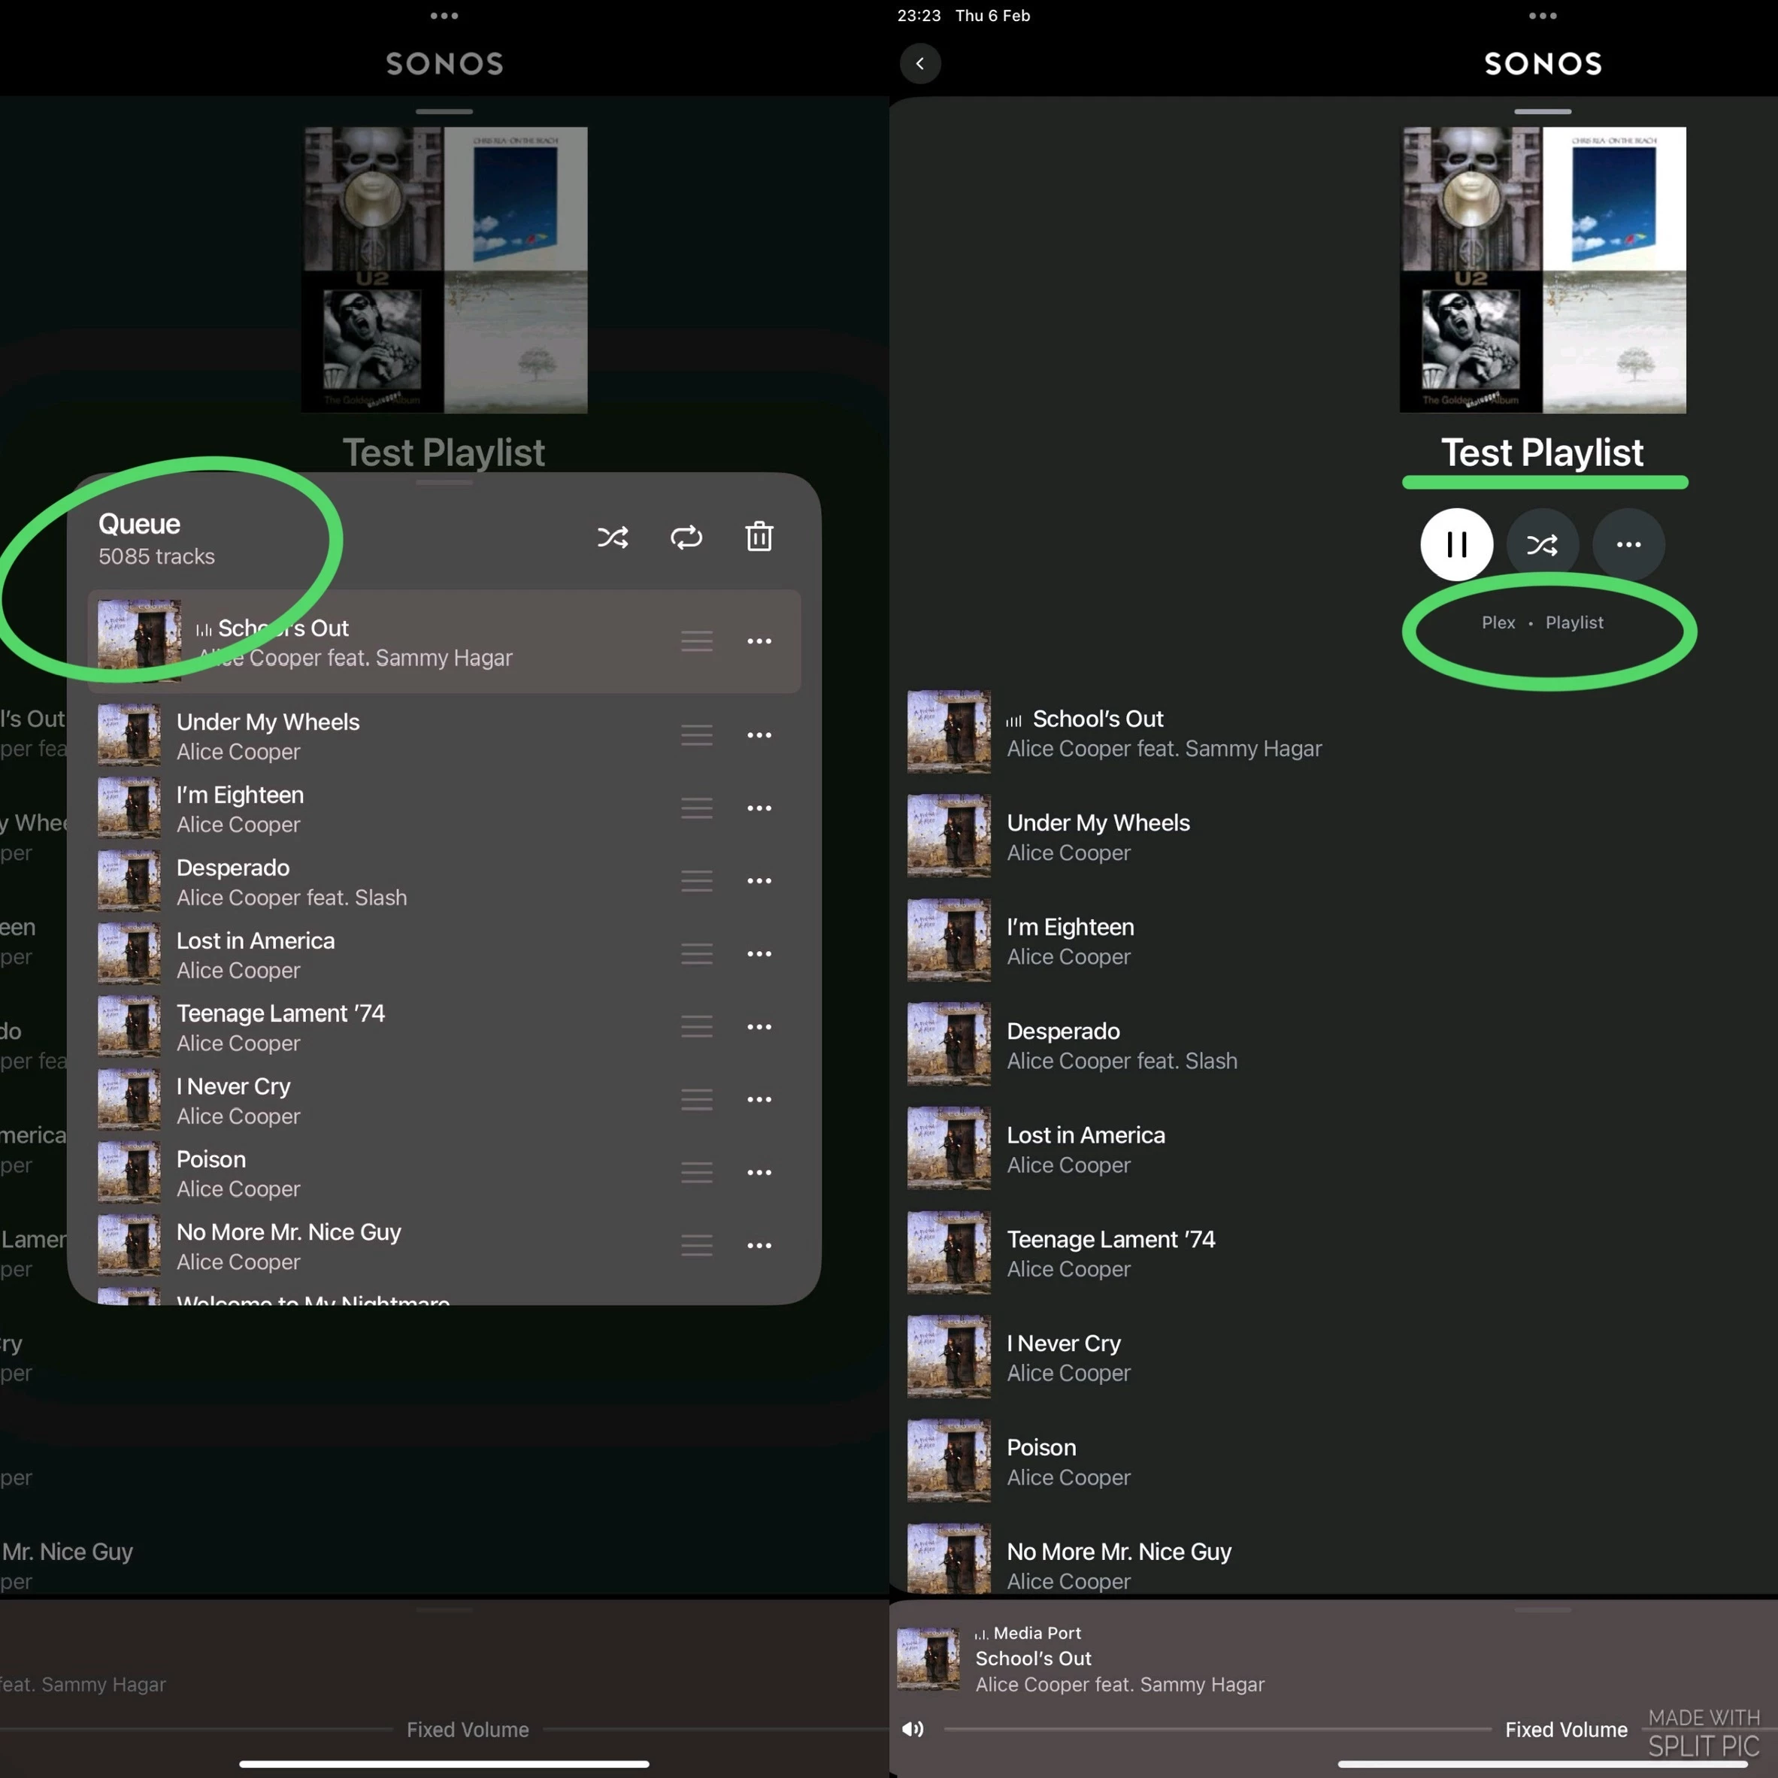This screenshot has width=1778, height=1778.
Task: Click the Plex source label
Action: (1498, 623)
